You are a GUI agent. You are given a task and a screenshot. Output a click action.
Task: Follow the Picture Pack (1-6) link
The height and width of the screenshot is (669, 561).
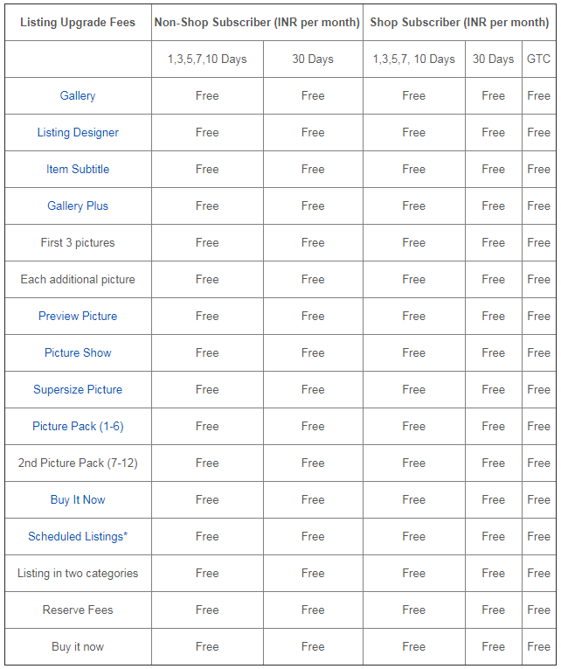coord(78,427)
